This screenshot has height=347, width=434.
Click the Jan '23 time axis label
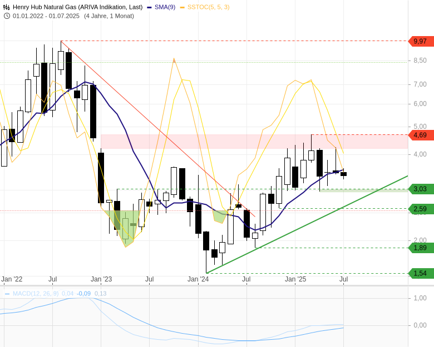(x=101, y=279)
